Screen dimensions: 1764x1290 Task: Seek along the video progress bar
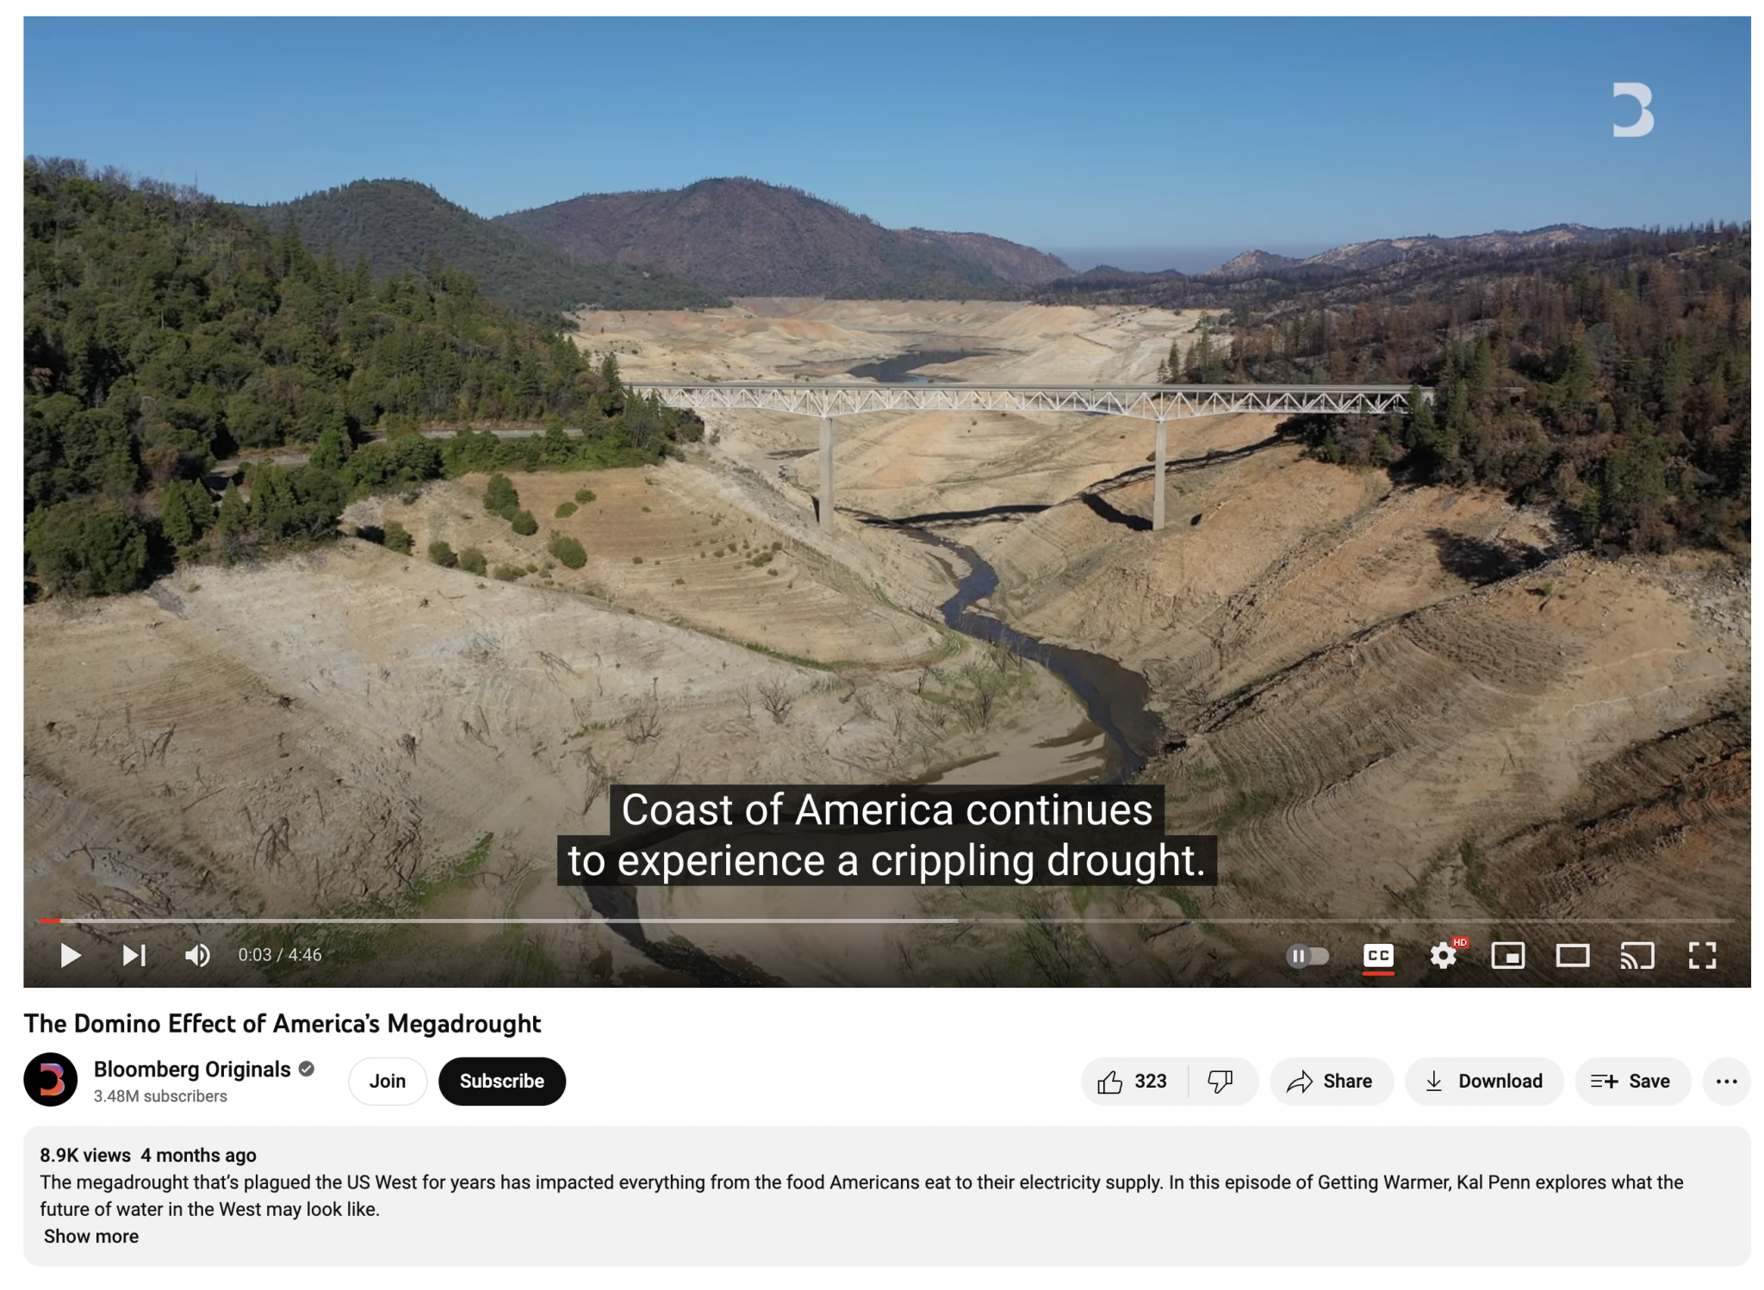[x=887, y=921]
